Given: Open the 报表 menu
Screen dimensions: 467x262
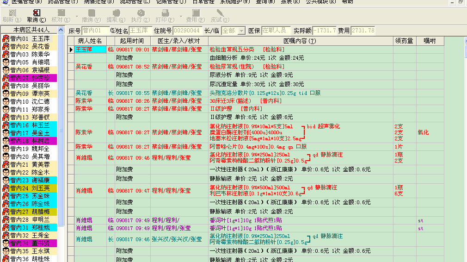Looking at the screenshot, I should tap(290, 2).
